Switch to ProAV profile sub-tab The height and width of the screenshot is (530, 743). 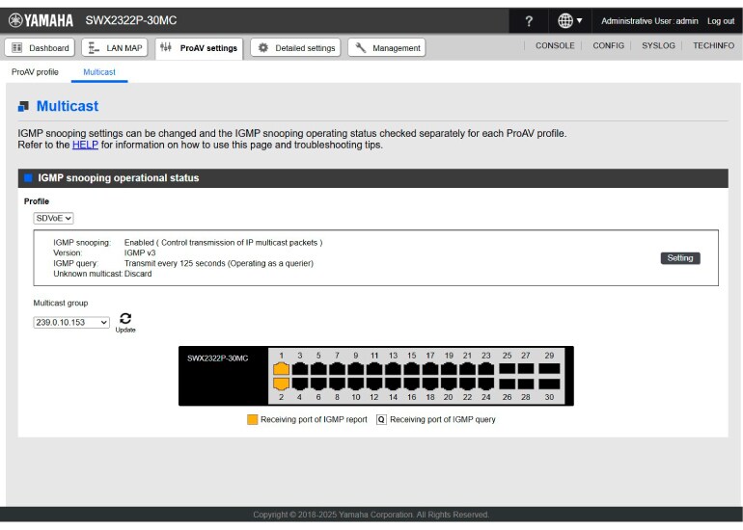(35, 72)
